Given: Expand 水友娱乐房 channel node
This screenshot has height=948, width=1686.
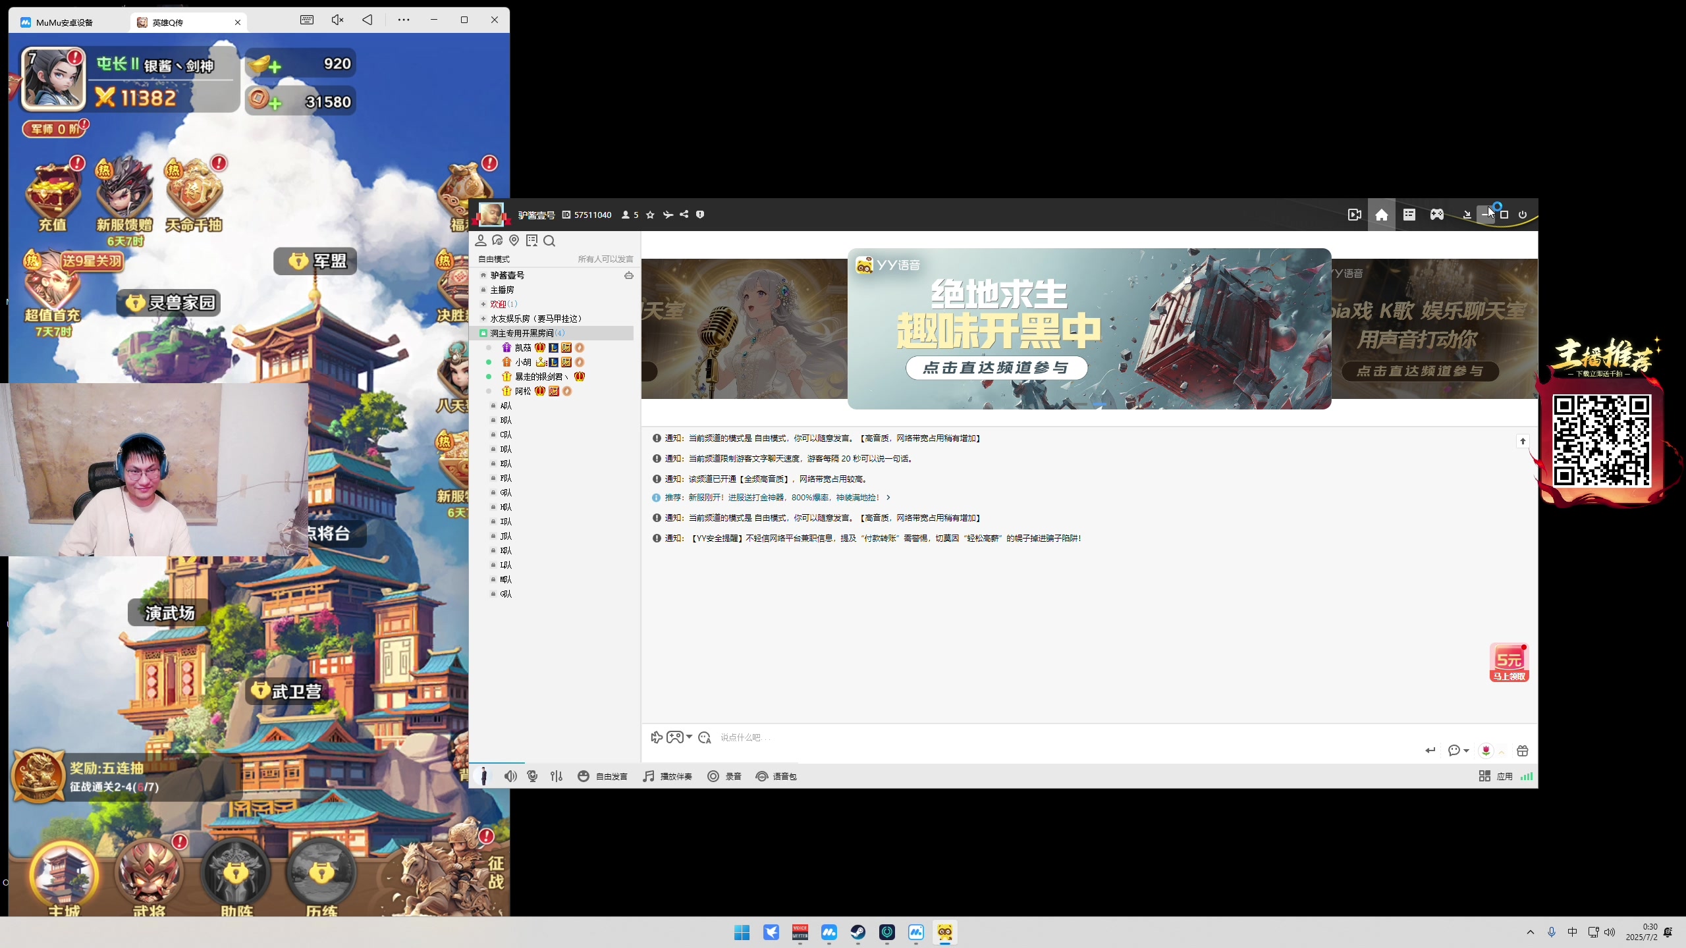Looking at the screenshot, I should pos(483,319).
